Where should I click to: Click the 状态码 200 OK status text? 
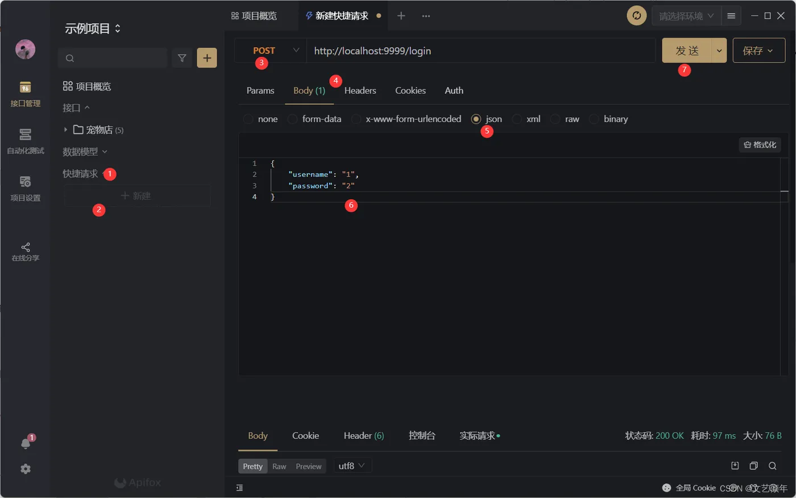click(654, 435)
